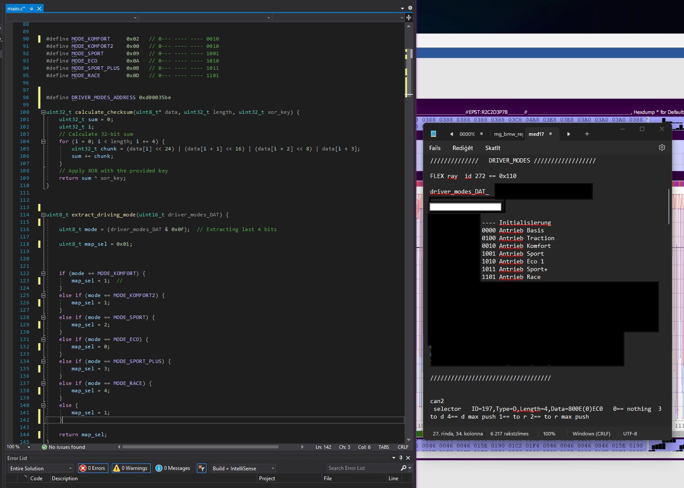
Task: Click the editor horizontal scrollbar
Action: click(x=200, y=447)
